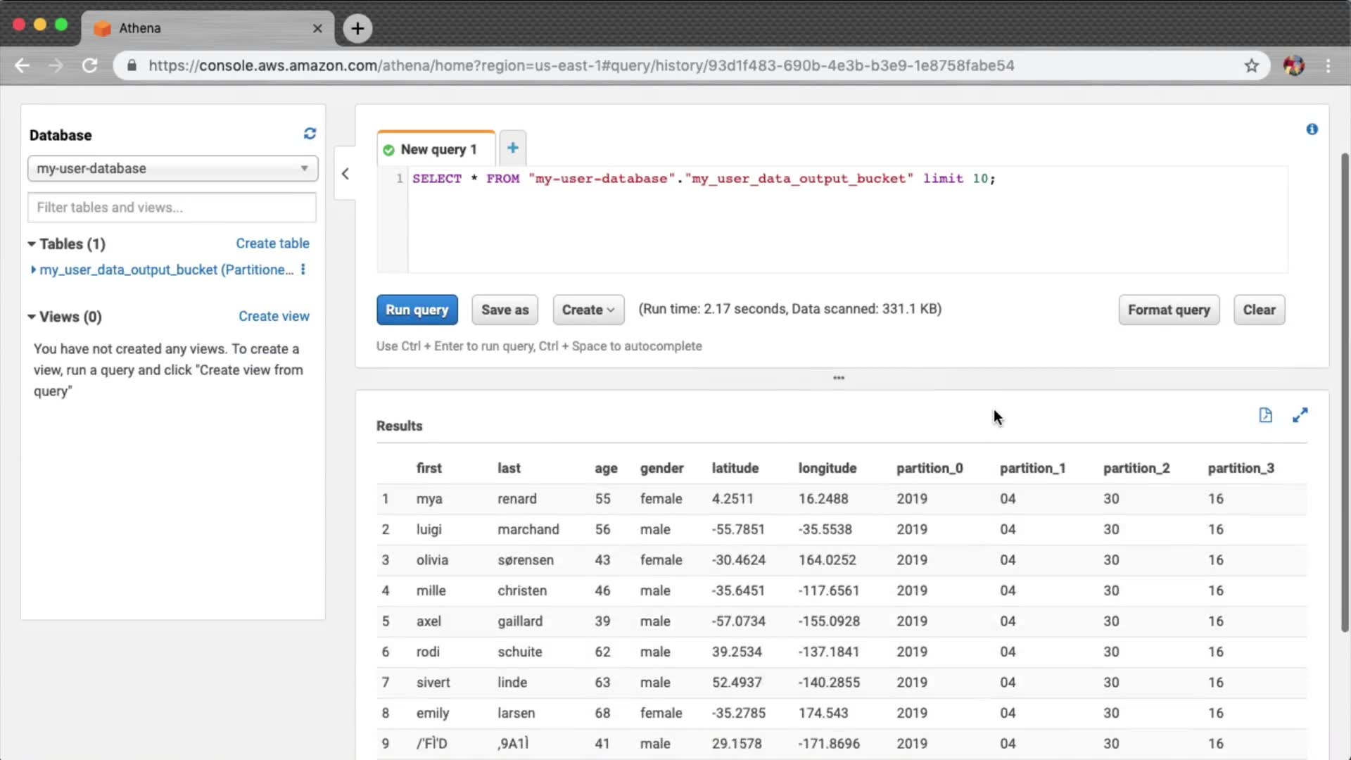Viewport: 1351px width, 760px height.
Task: Select the New query 1 tab
Action: point(436,149)
